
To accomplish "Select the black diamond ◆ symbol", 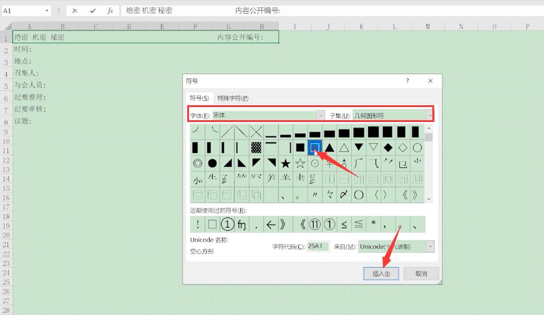I will point(388,148).
